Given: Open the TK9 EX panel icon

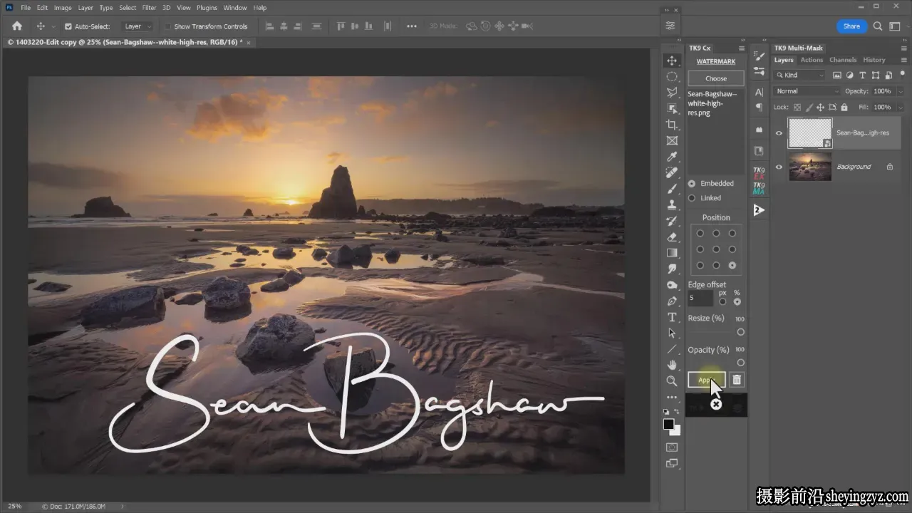Looking at the screenshot, I should (x=759, y=173).
